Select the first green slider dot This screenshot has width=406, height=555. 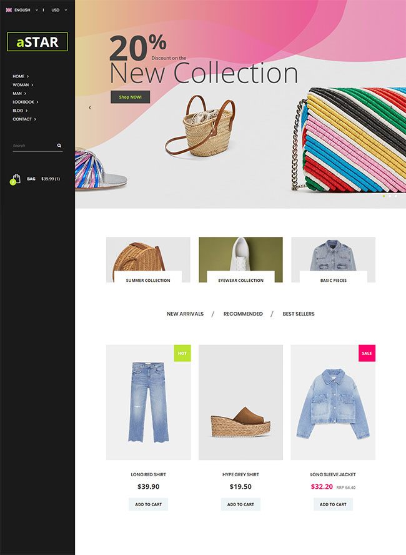(x=384, y=196)
